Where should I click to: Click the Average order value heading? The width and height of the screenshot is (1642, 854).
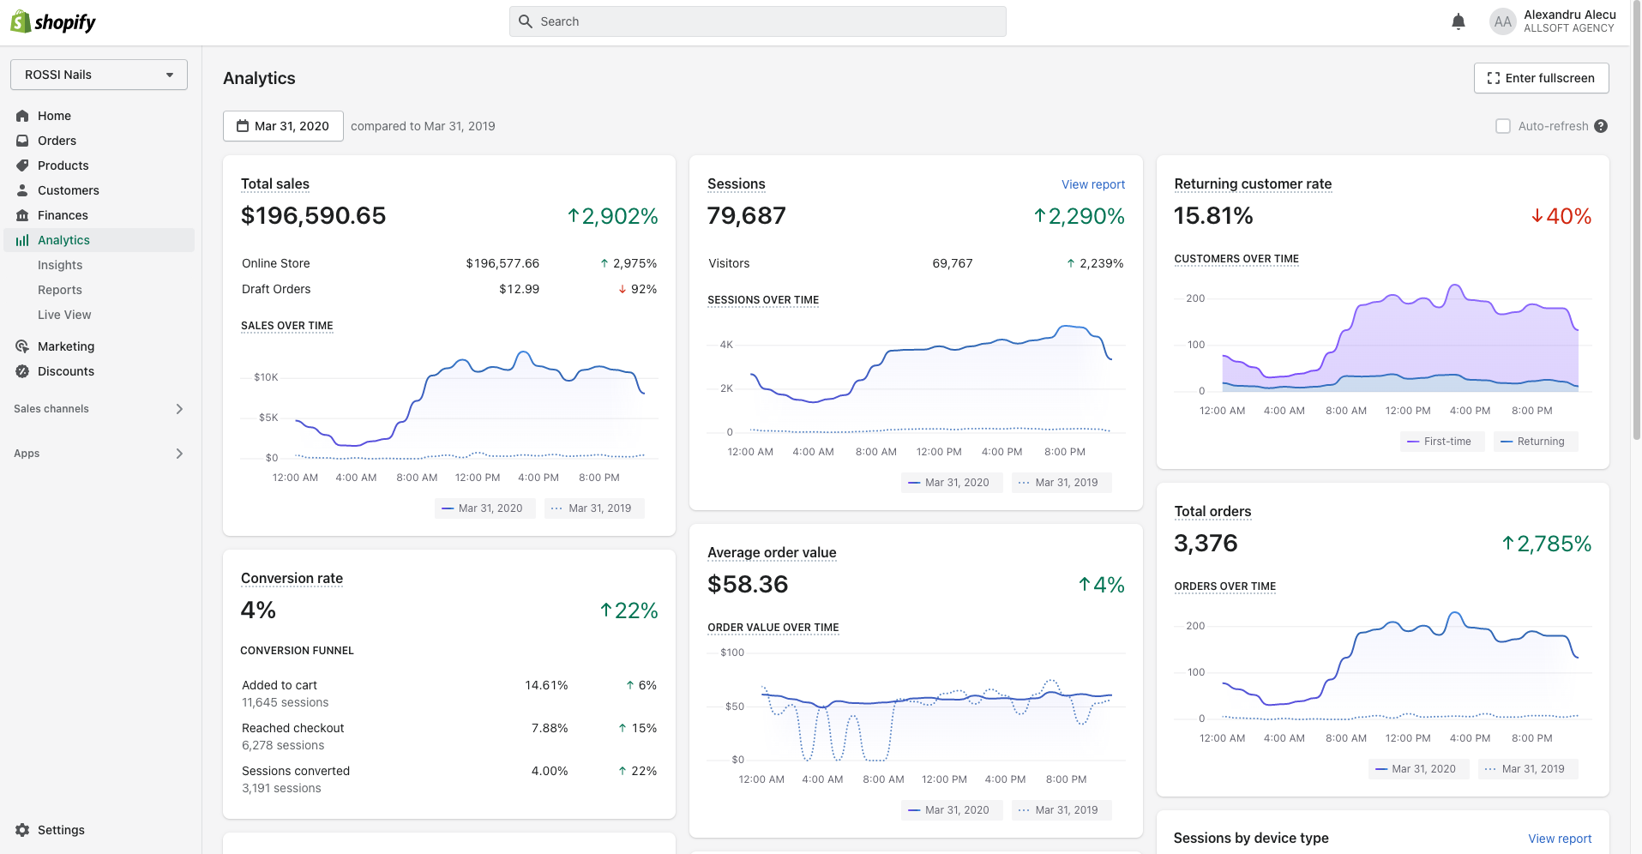772,552
